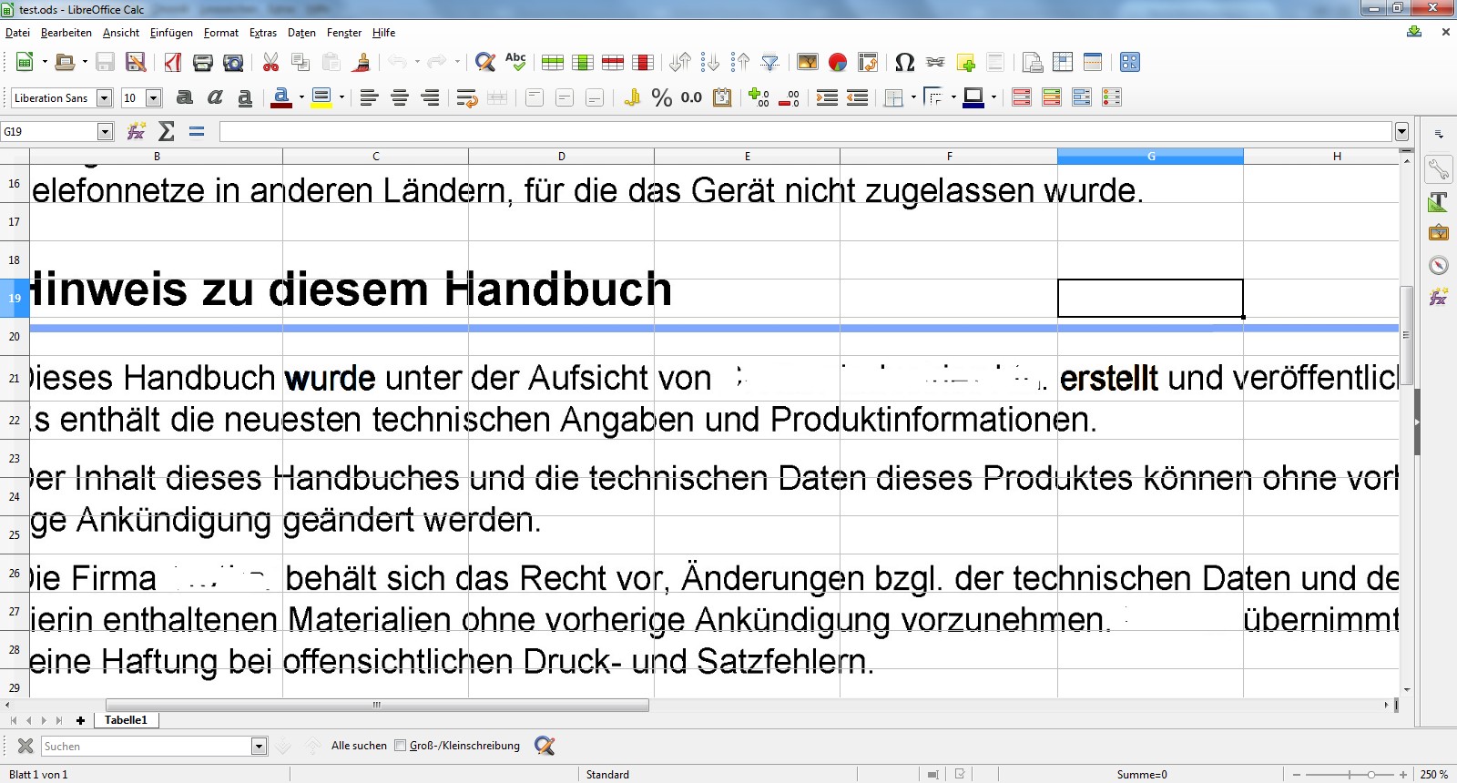Click yellow background color swatch
Viewport: 1457px width, 783px height.
coord(321,97)
